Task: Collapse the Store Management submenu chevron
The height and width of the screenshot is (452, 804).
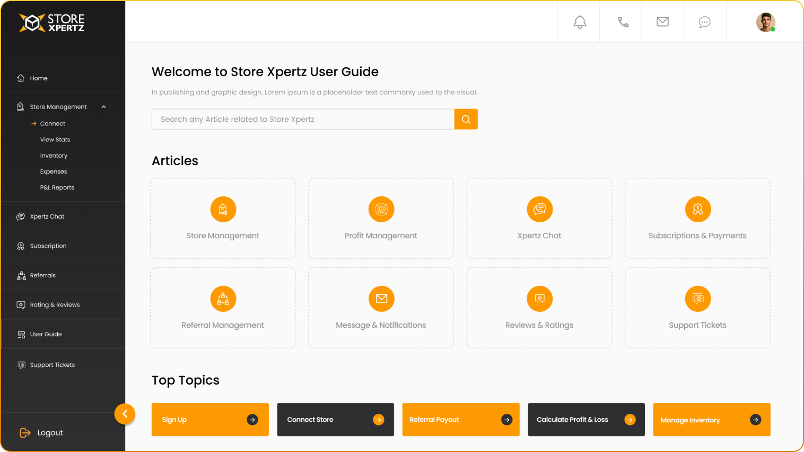Action: coord(104,107)
